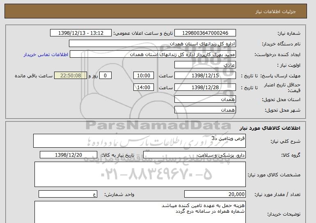Click the label شماره نیاز

point(289,33)
